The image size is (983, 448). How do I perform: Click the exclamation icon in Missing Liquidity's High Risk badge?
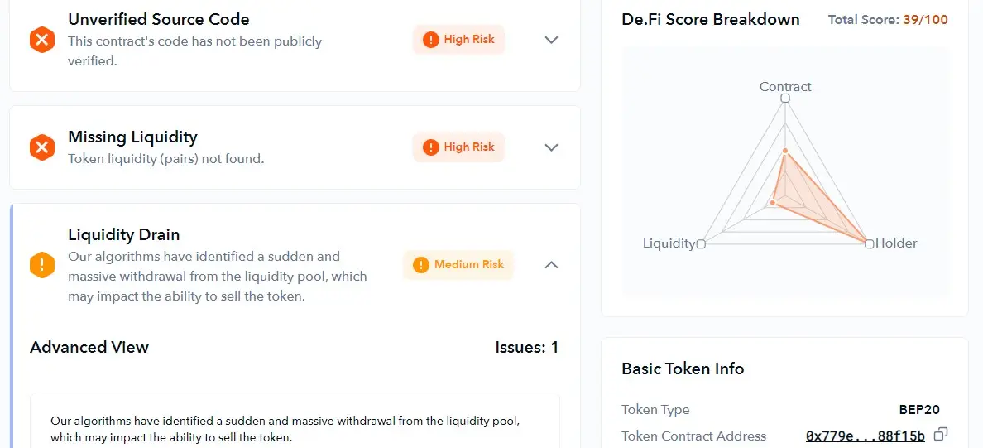click(x=431, y=147)
